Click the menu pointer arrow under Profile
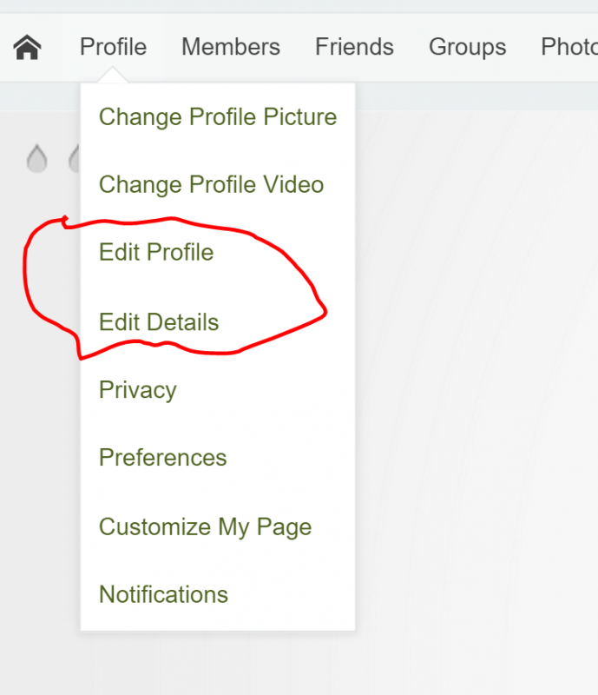 click(113, 76)
